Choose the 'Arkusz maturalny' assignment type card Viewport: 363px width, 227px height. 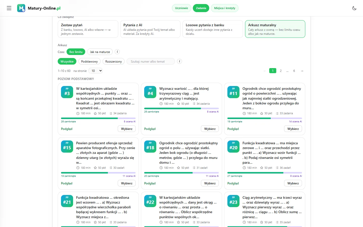tap(275, 29)
